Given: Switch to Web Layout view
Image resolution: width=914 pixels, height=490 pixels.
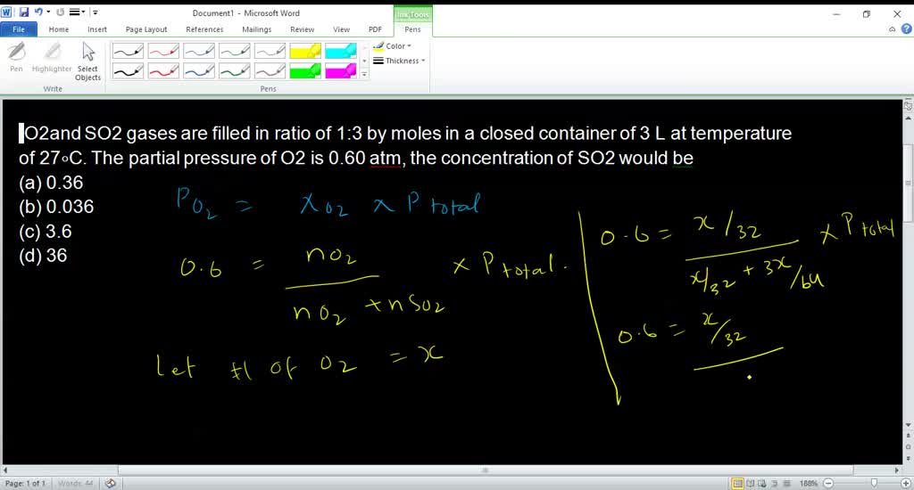Looking at the screenshot, I should (x=762, y=483).
